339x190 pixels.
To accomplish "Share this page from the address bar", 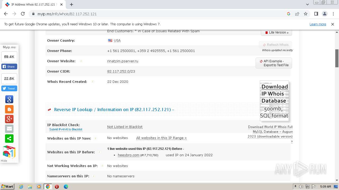I will point(297,14).
